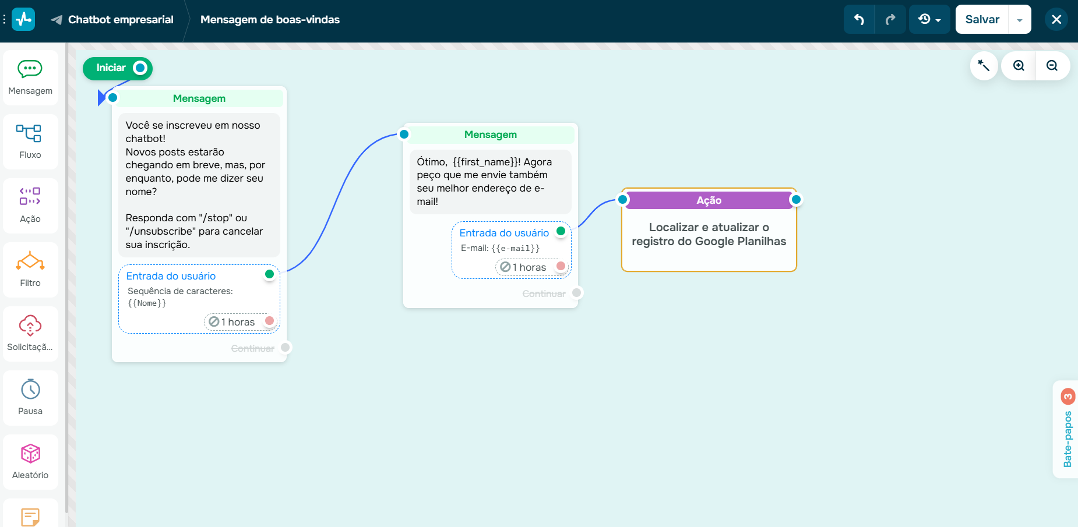Add a Mensagem element from the sidebar

[x=30, y=77]
